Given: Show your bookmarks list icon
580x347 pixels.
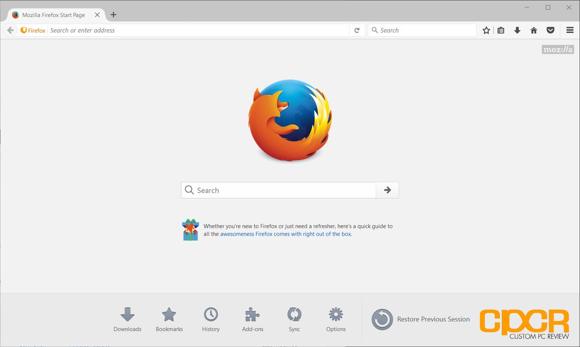Looking at the screenshot, I should (x=501, y=30).
